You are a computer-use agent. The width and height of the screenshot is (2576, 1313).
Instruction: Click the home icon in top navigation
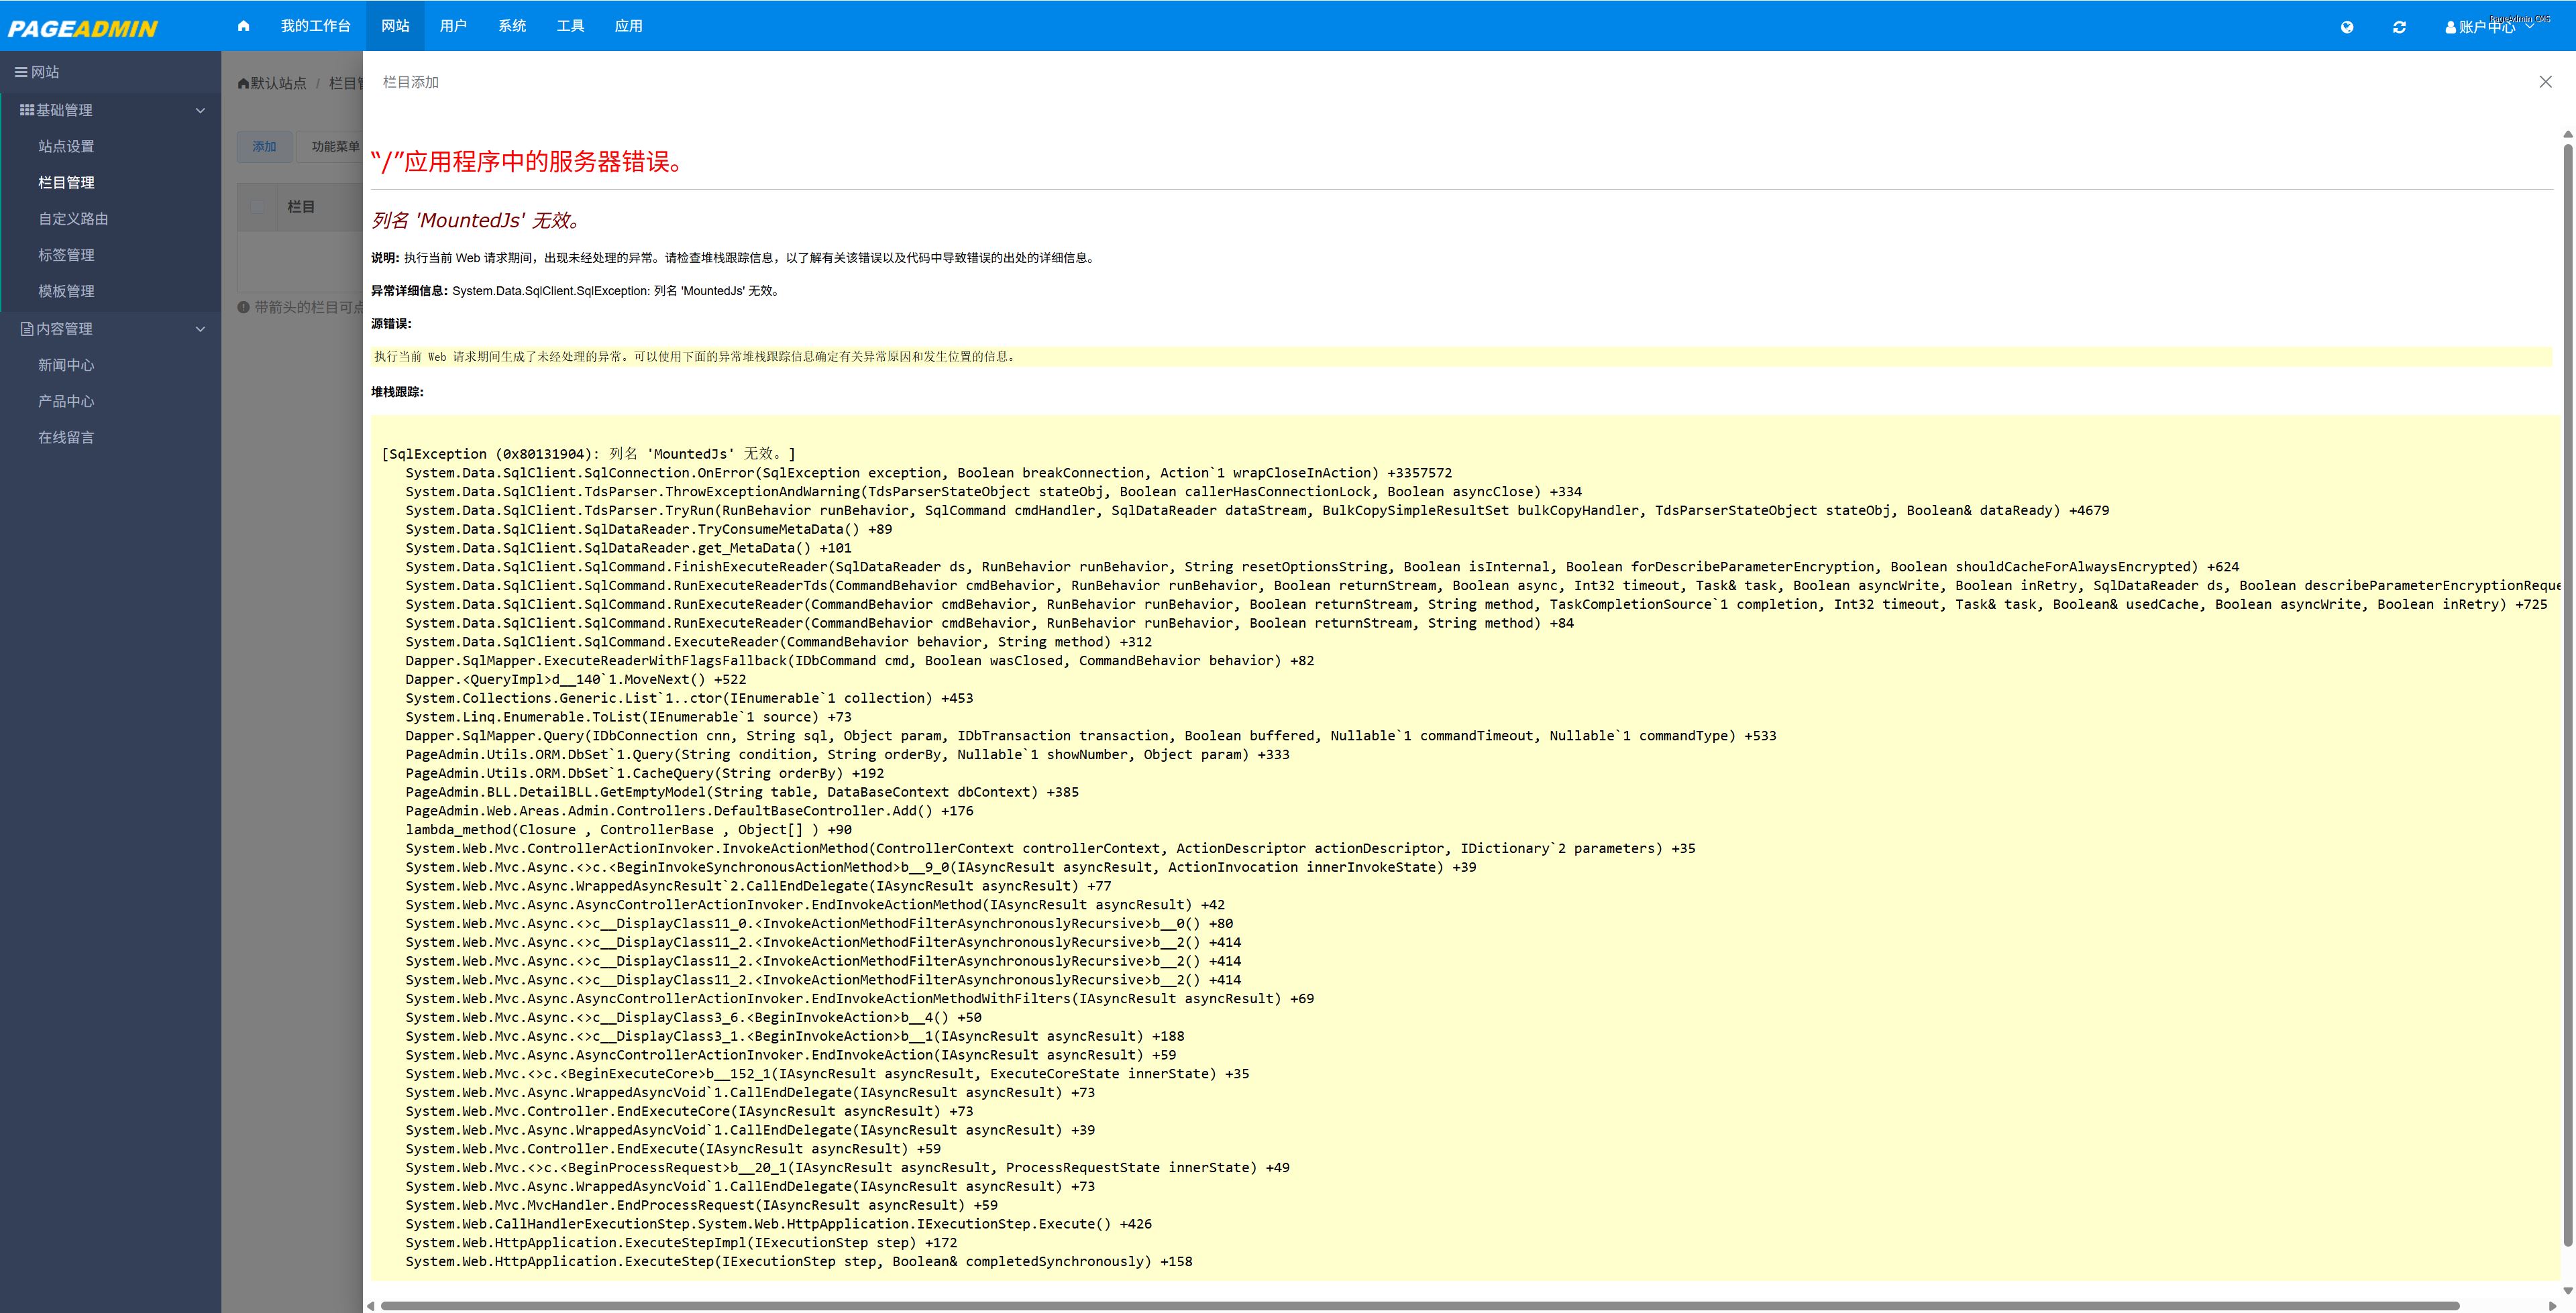[x=243, y=26]
